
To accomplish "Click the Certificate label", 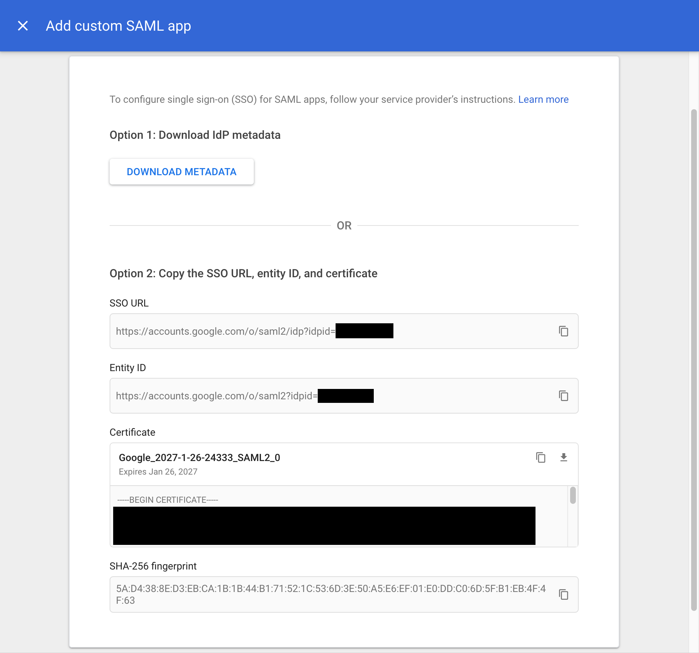I will coord(132,432).
